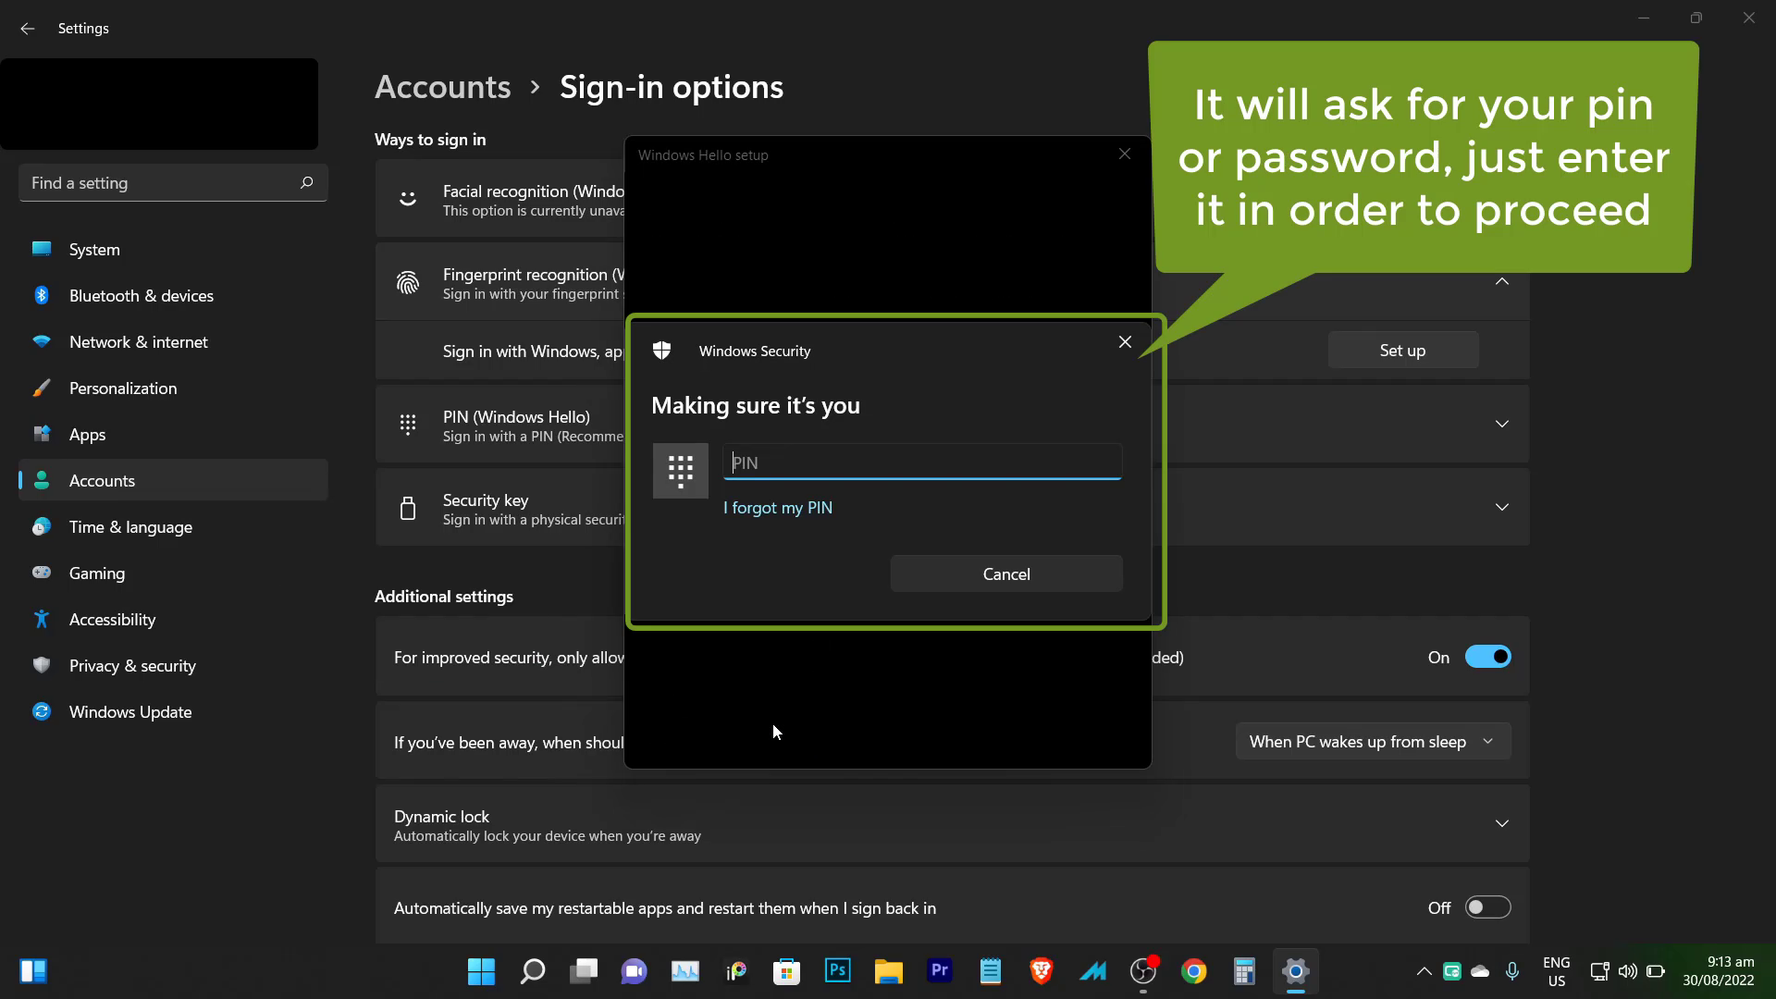The width and height of the screenshot is (1776, 999).
Task: Open Microsoft Store from the taskbar
Action: tap(787, 971)
